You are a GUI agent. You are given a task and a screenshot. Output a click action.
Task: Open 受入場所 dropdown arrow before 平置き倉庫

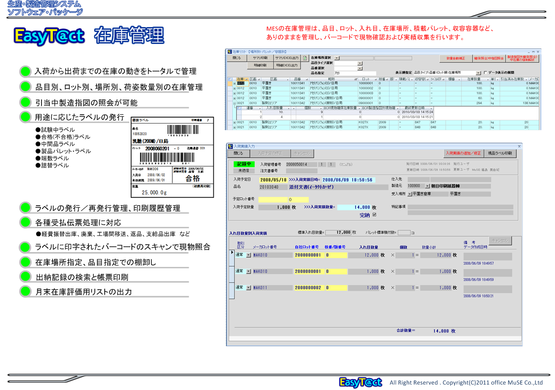[410, 194]
